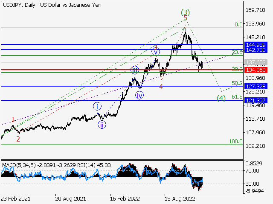Click the 113.710 price axis value
Screen dimensions: 273x204
pos(255,119)
